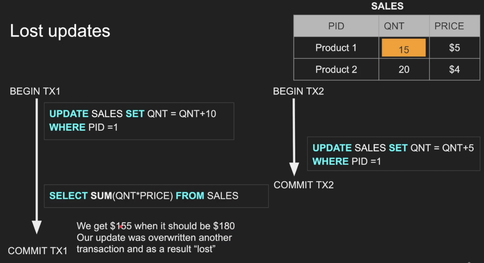Select the Product 2 table cell

[x=336, y=69]
